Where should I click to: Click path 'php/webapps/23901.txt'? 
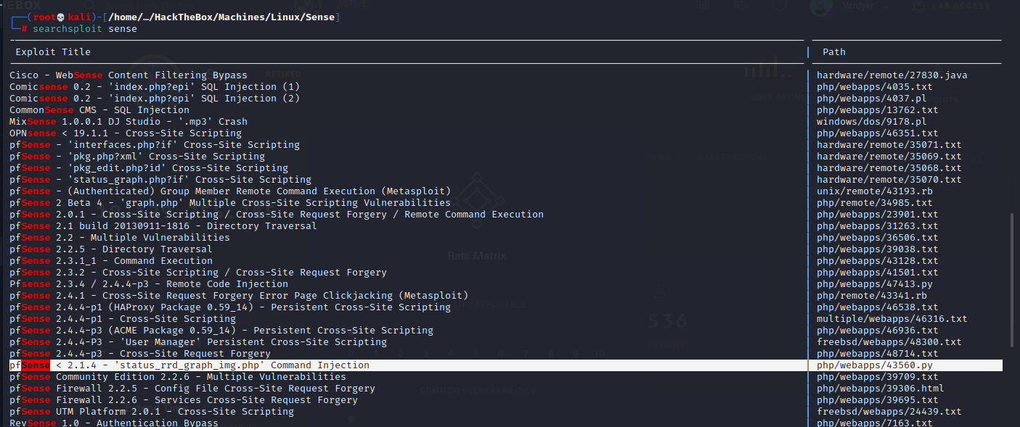point(878,215)
